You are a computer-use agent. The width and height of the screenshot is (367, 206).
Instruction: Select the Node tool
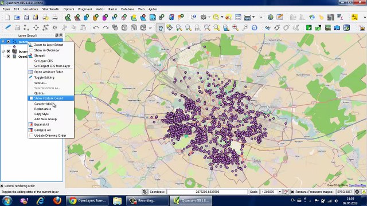pyautogui.click(x=45, y=27)
